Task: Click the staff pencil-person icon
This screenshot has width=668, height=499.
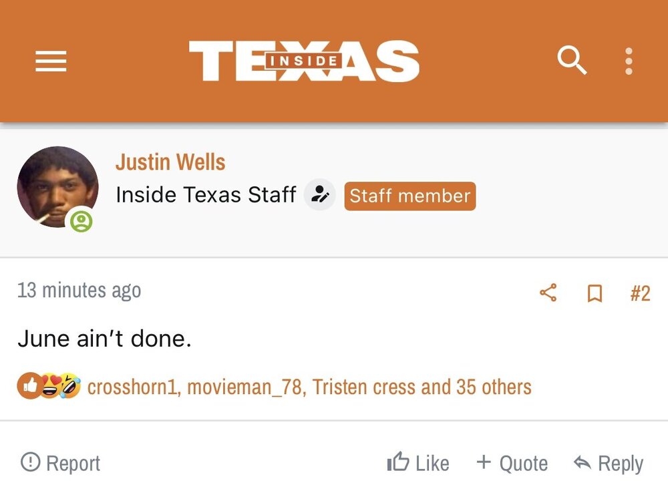Action: pyautogui.click(x=320, y=196)
